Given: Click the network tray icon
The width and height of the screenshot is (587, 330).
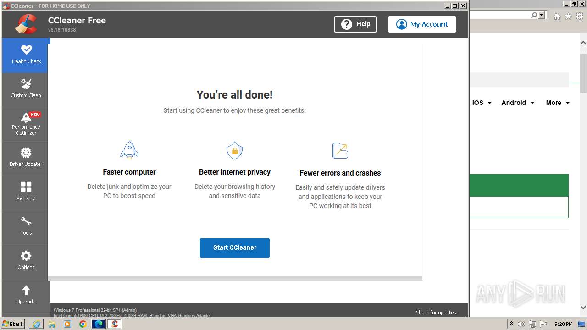Looking at the screenshot, I should coord(532,324).
